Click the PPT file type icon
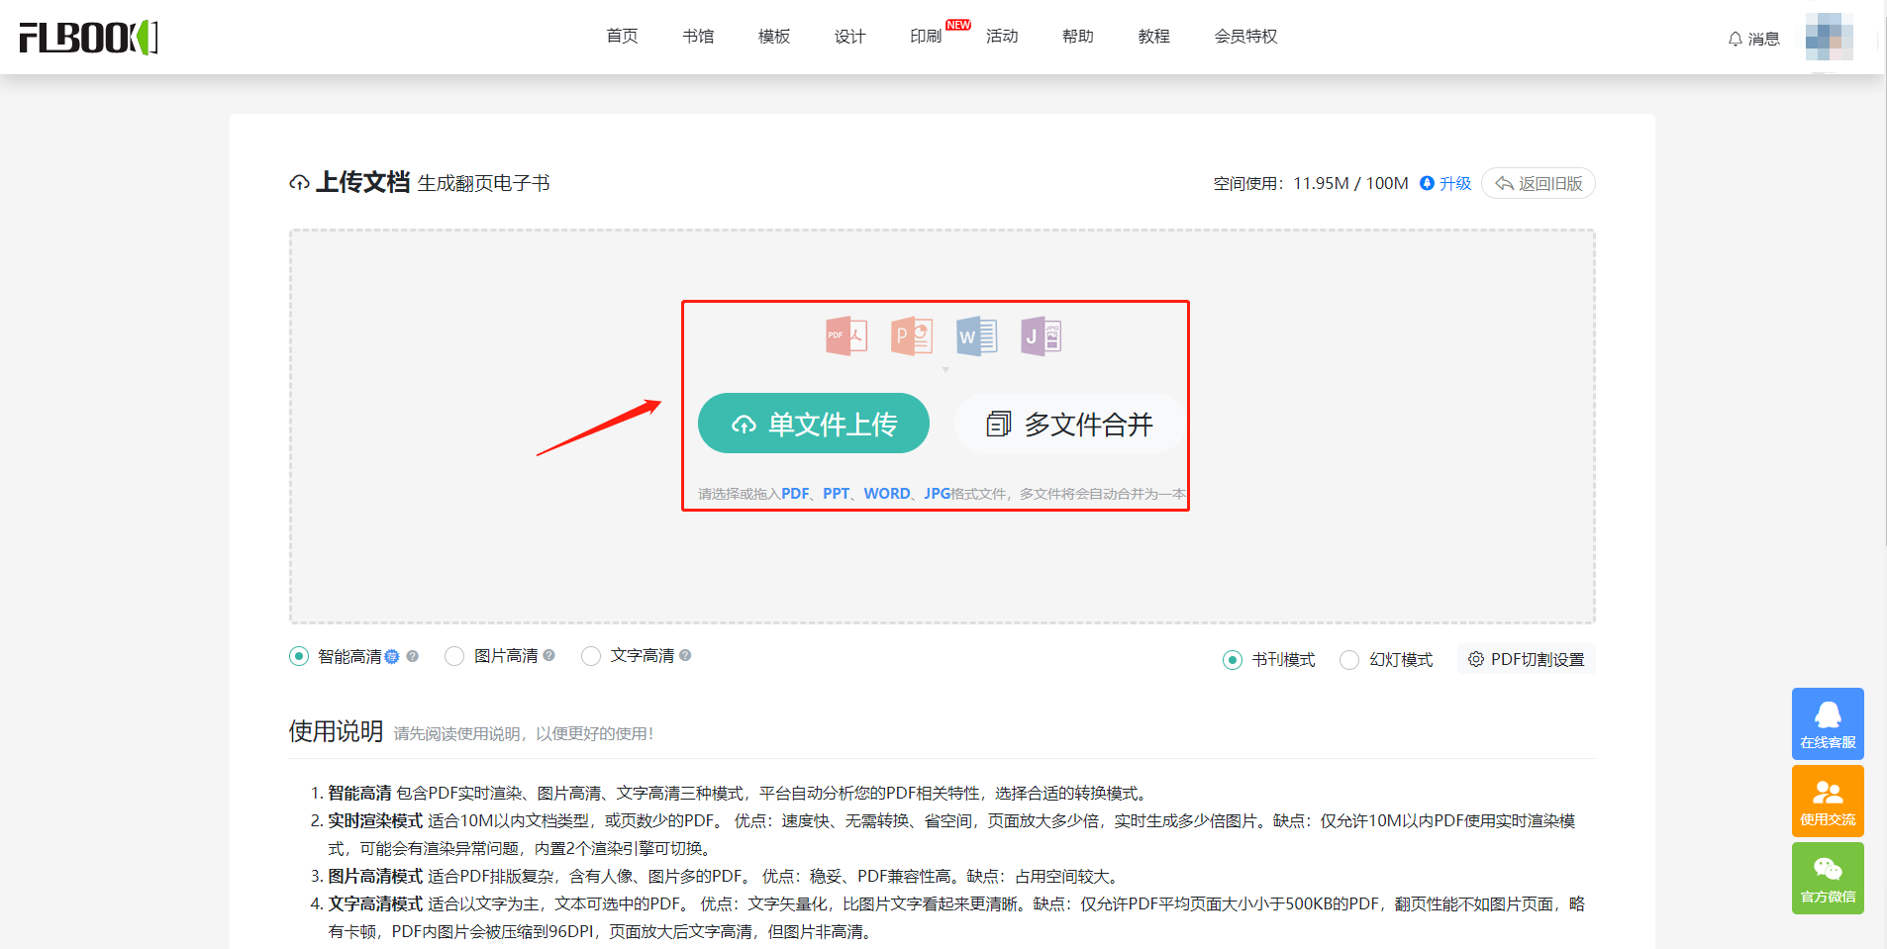Image resolution: width=1887 pixels, height=949 pixels. pos(912,336)
